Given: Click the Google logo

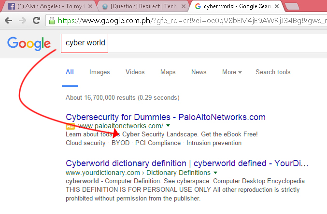Looking at the screenshot, I should 29,44.
